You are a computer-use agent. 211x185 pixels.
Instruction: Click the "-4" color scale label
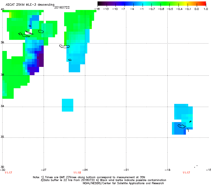132,9
